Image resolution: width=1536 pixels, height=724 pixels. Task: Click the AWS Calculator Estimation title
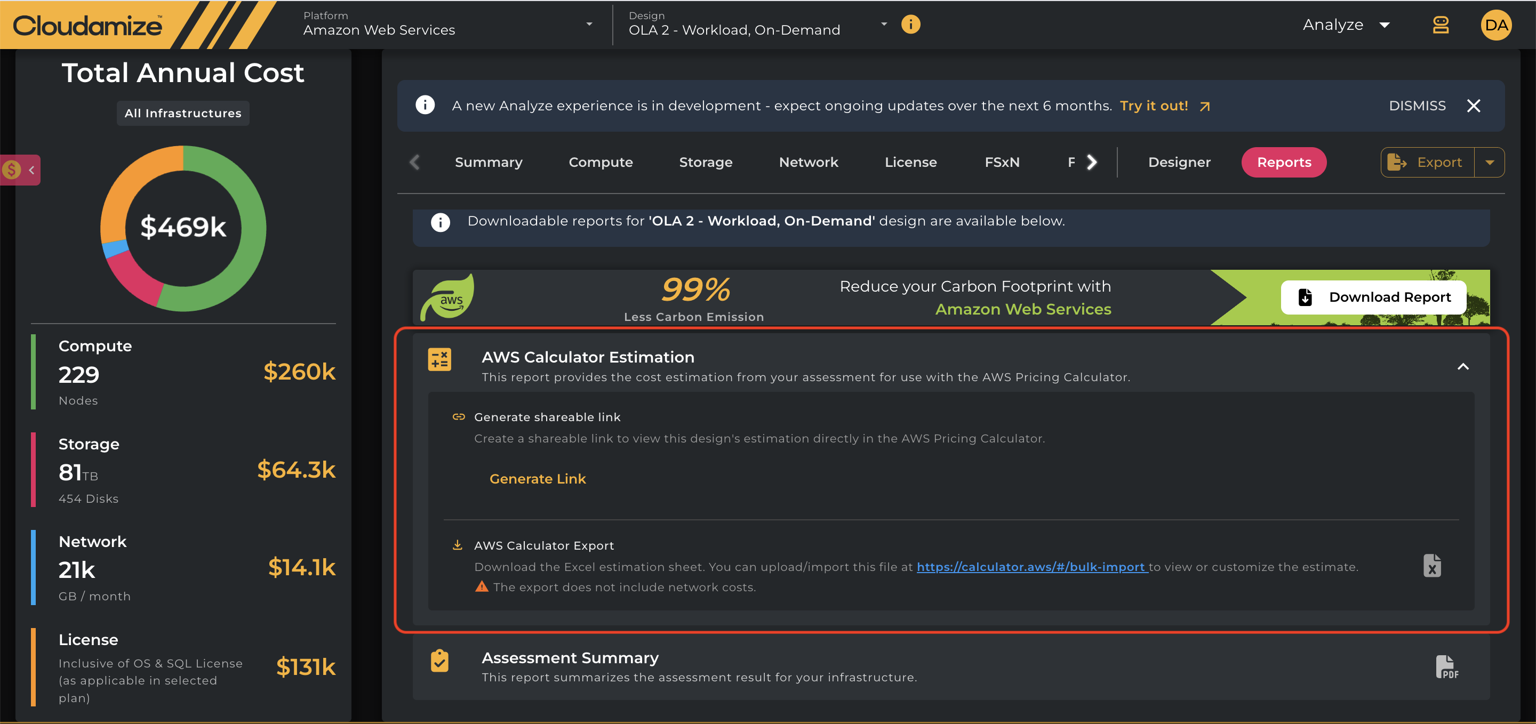pos(588,357)
